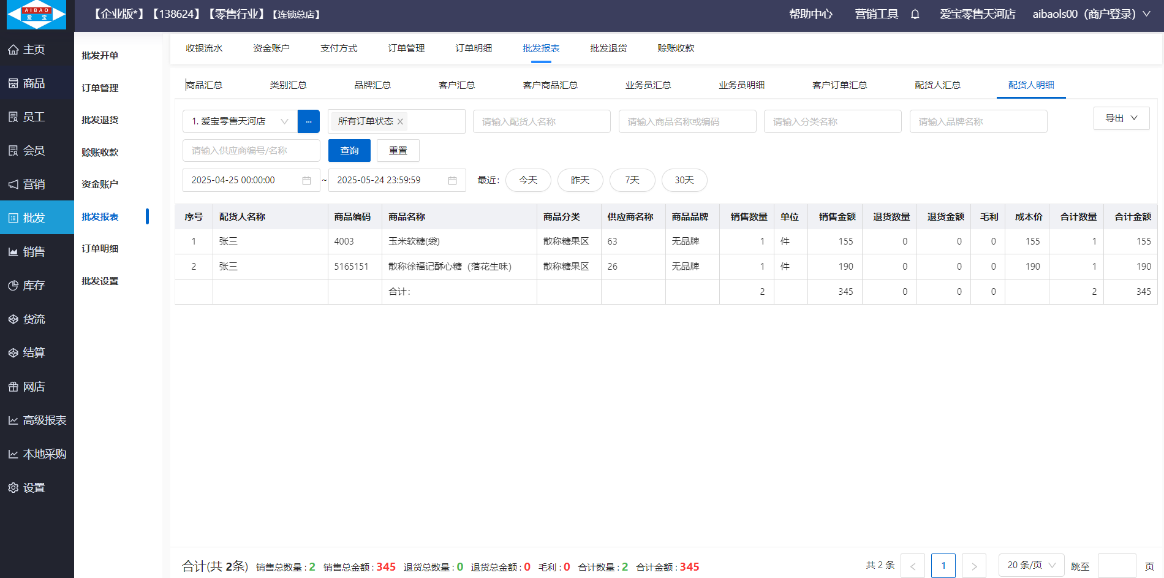Open order status filter dropdown
Image resolution: width=1164 pixels, height=578 pixels.
[396, 121]
